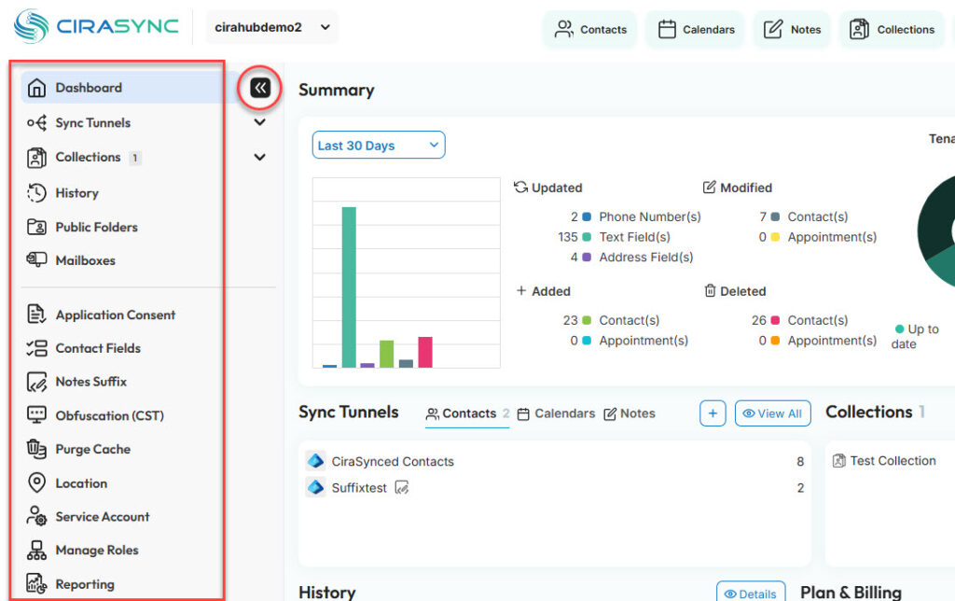Click the Manage Roles icon

tap(36, 550)
